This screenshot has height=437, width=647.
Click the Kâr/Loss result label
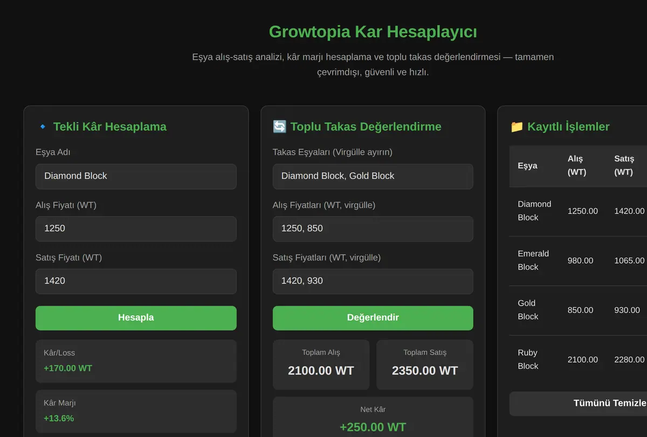tap(59, 353)
